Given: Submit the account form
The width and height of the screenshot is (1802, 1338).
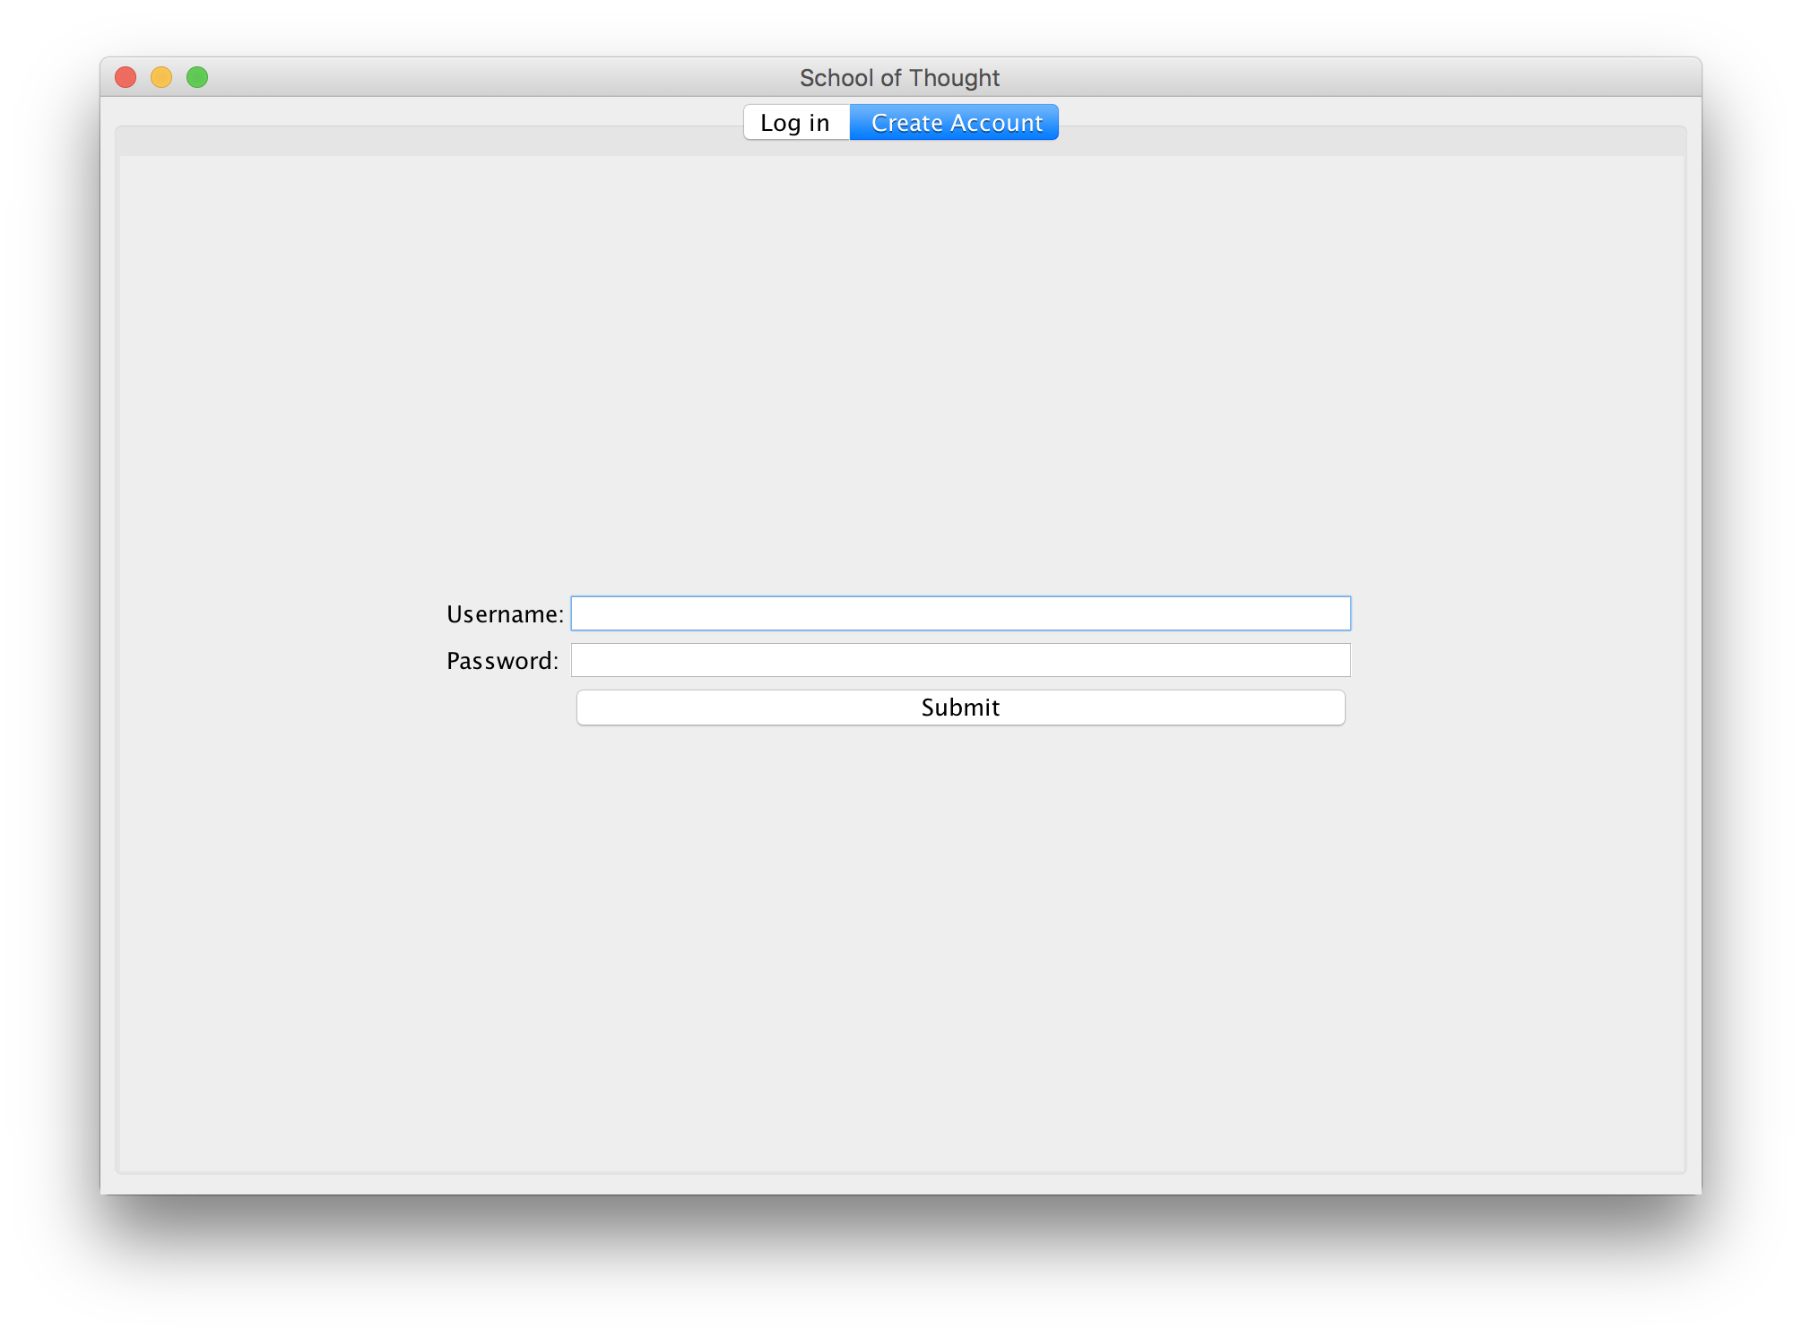Looking at the screenshot, I should point(961,708).
